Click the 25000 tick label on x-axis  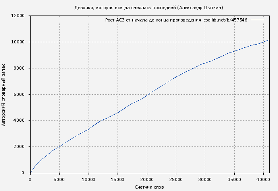[x=176, y=179]
